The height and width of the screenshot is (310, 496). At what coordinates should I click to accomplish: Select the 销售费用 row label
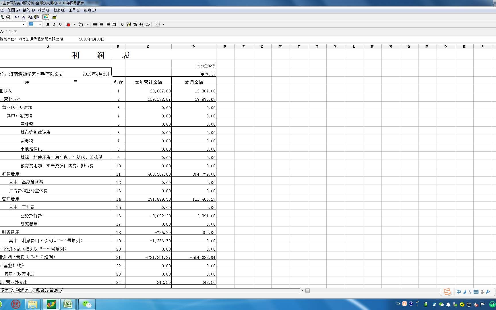(11, 174)
